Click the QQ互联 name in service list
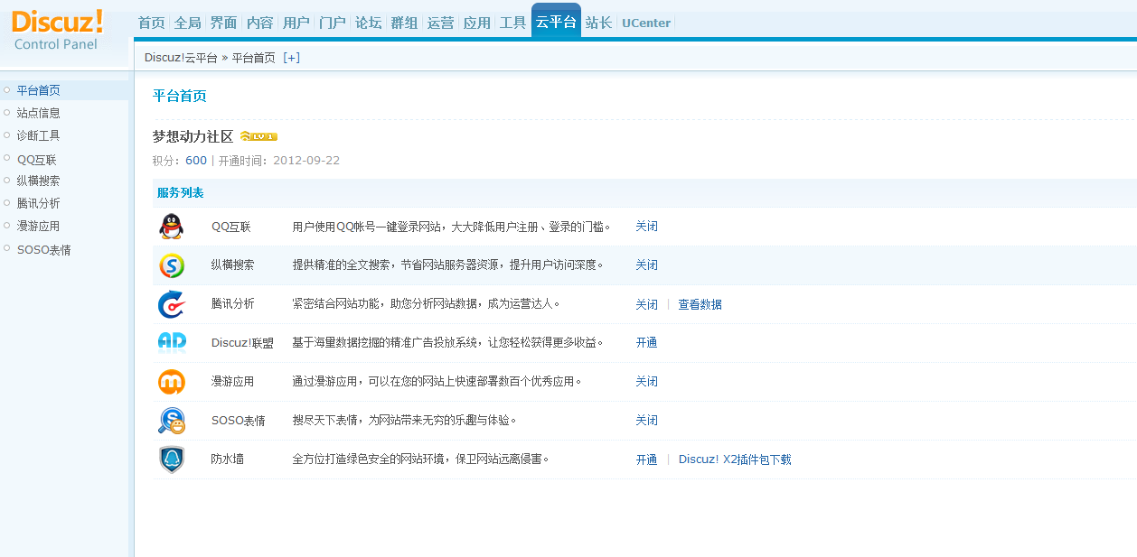The image size is (1137, 557). (x=231, y=227)
